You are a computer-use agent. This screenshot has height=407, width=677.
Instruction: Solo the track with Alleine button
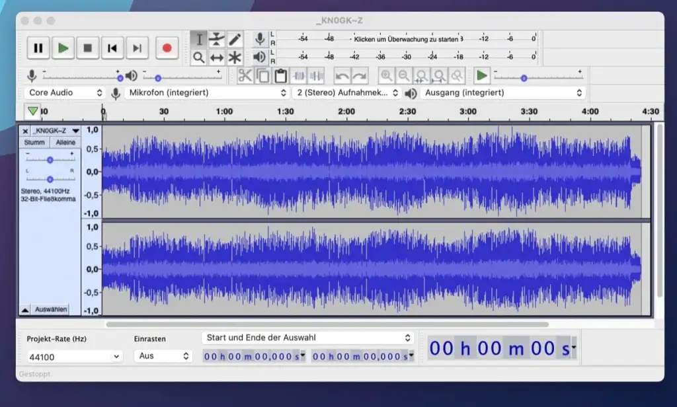coord(65,143)
